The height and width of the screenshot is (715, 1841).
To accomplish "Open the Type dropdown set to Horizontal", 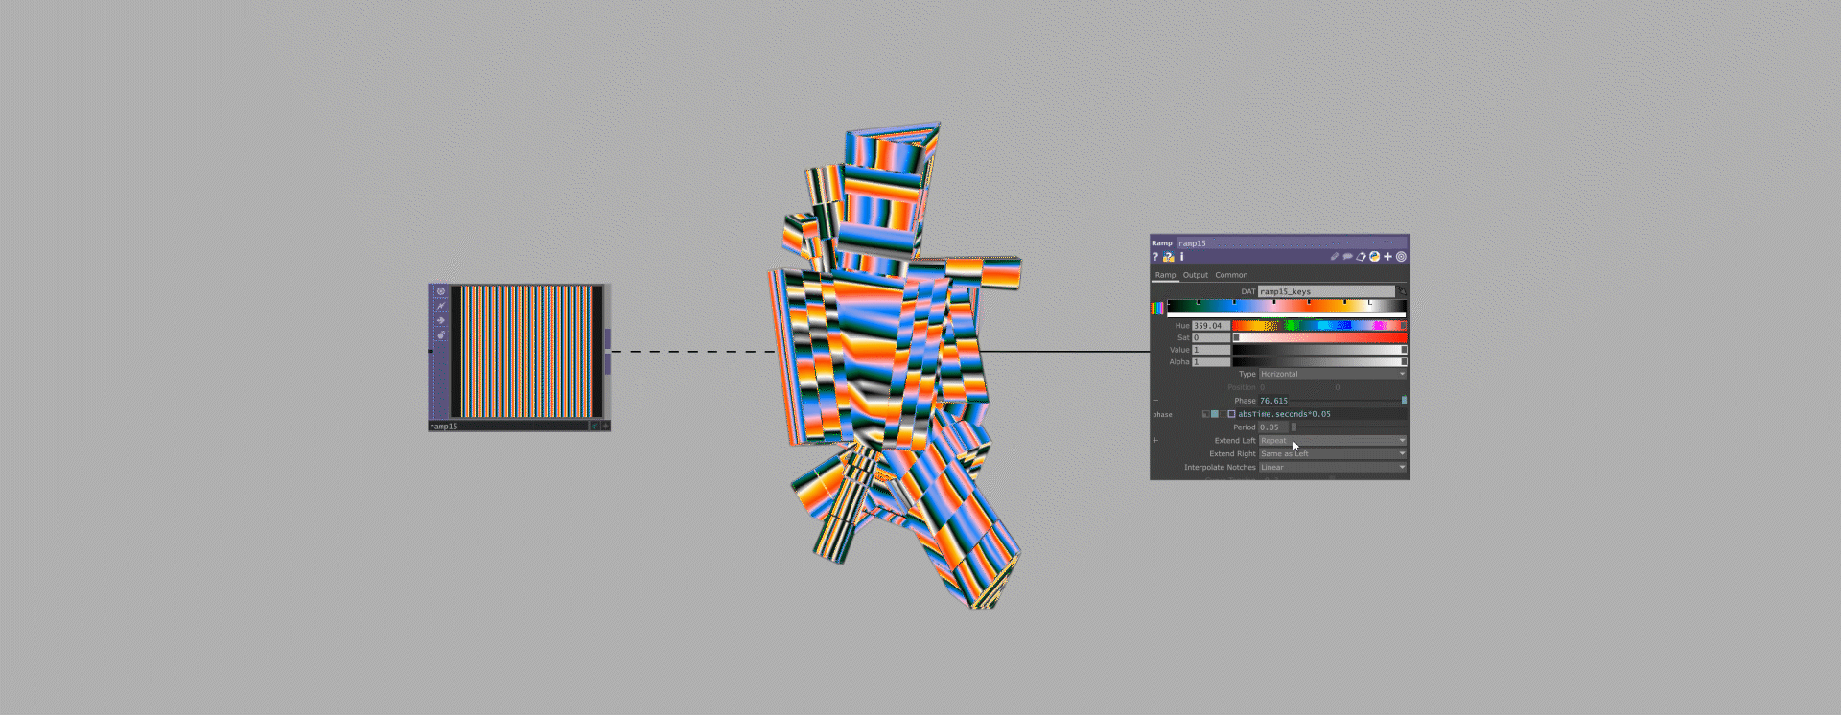I will click(x=1333, y=374).
